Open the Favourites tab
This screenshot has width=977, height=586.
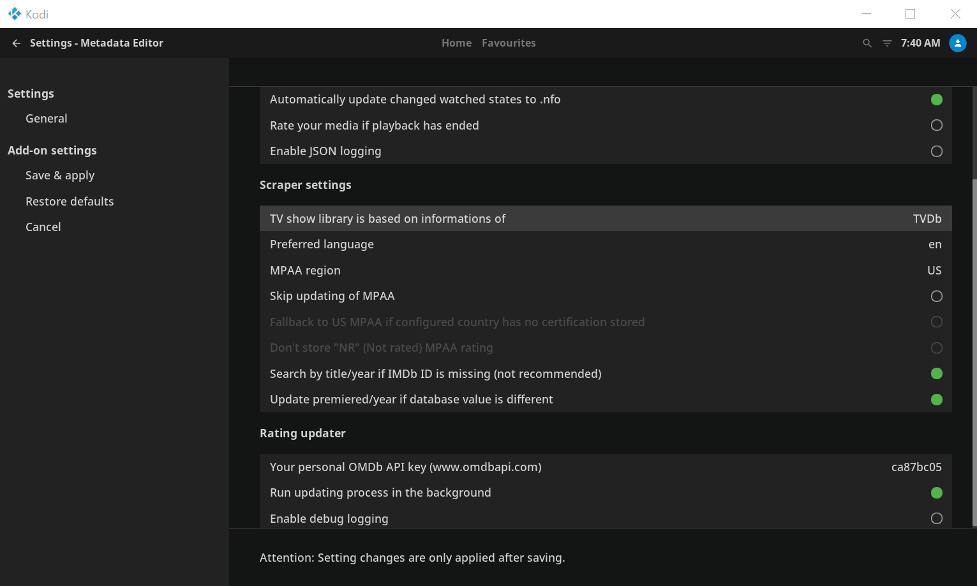click(x=509, y=43)
